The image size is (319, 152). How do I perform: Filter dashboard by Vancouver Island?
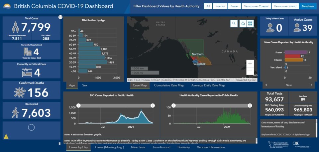[x=285, y=6]
